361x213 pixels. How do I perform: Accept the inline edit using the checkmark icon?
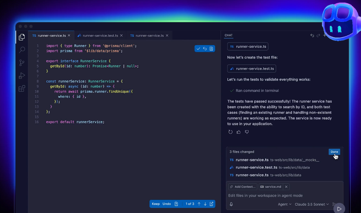pyautogui.click(x=198, y=48)
